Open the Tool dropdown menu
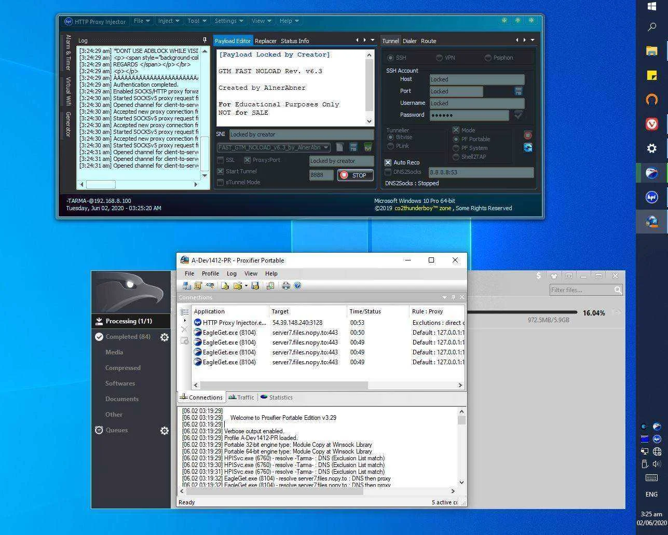Screen dimensions: 668x535 click(x=197, y=21)
